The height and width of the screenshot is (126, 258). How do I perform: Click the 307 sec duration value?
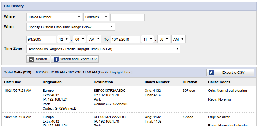[189, 91]
